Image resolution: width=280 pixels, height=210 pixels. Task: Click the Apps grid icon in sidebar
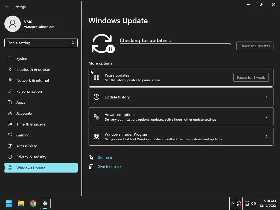(x=10, y=102)
